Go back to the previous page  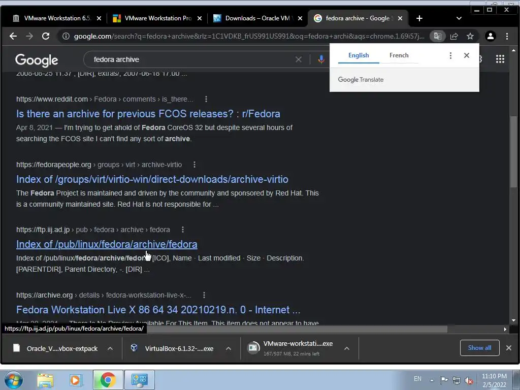click(x=13, y=36)
